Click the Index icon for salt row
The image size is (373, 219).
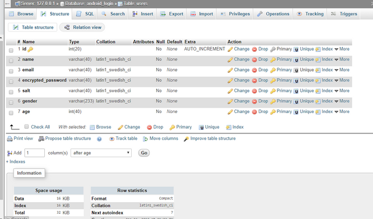tap(318, 91)
